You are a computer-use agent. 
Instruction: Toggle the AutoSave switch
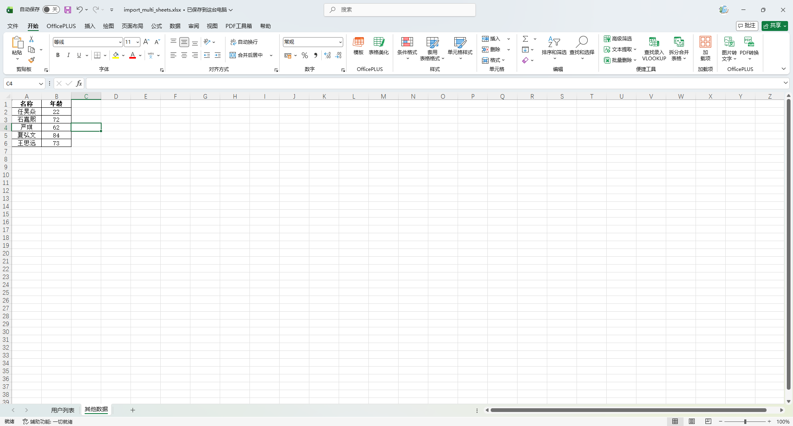[51, 9]
